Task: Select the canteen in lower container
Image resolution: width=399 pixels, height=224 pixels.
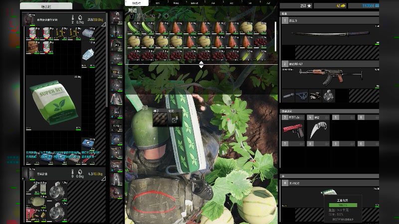Action: tap(36, 202)
